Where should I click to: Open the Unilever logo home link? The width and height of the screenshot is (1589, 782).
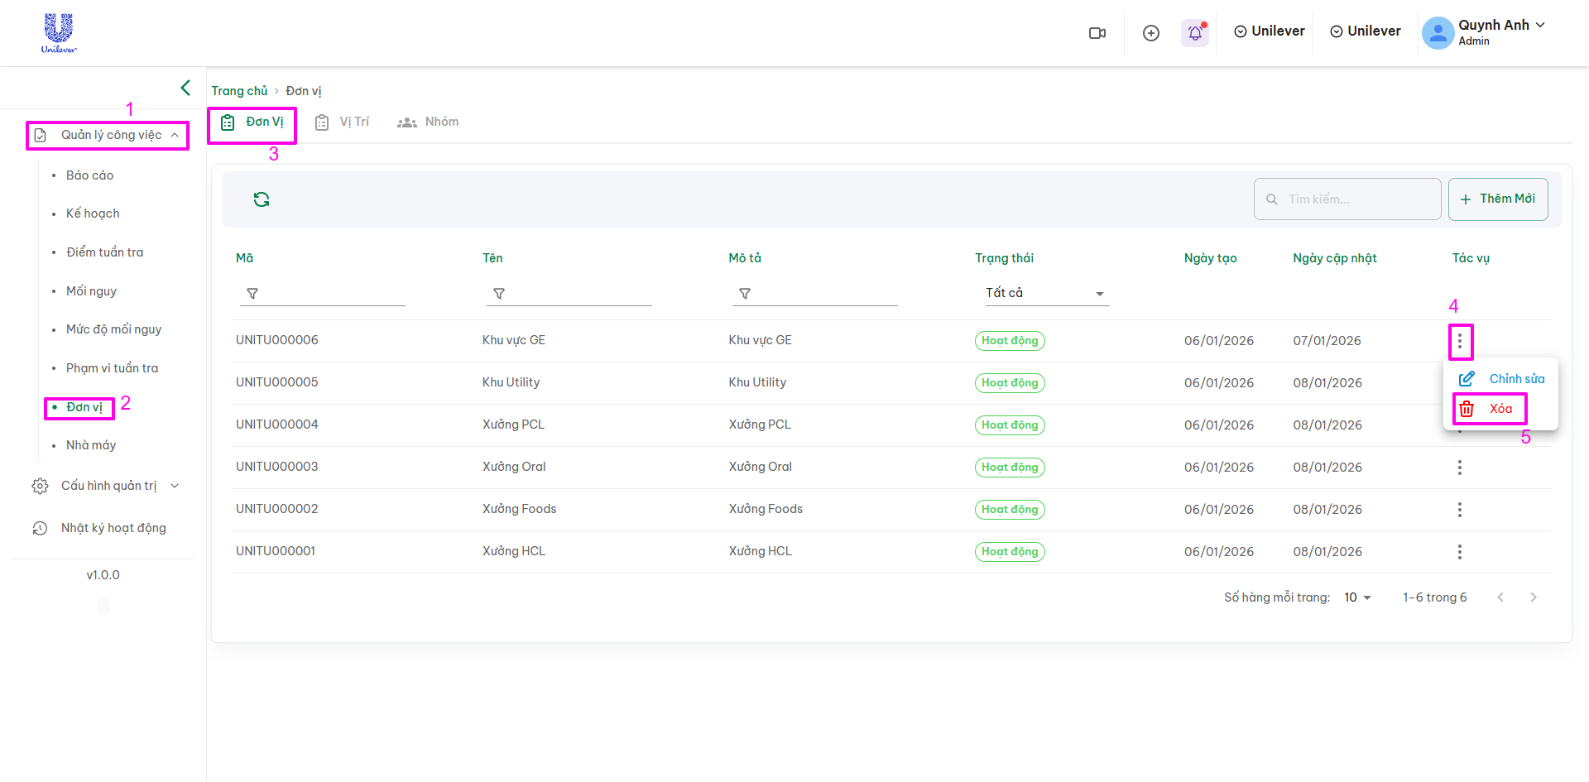click(59, 33)
